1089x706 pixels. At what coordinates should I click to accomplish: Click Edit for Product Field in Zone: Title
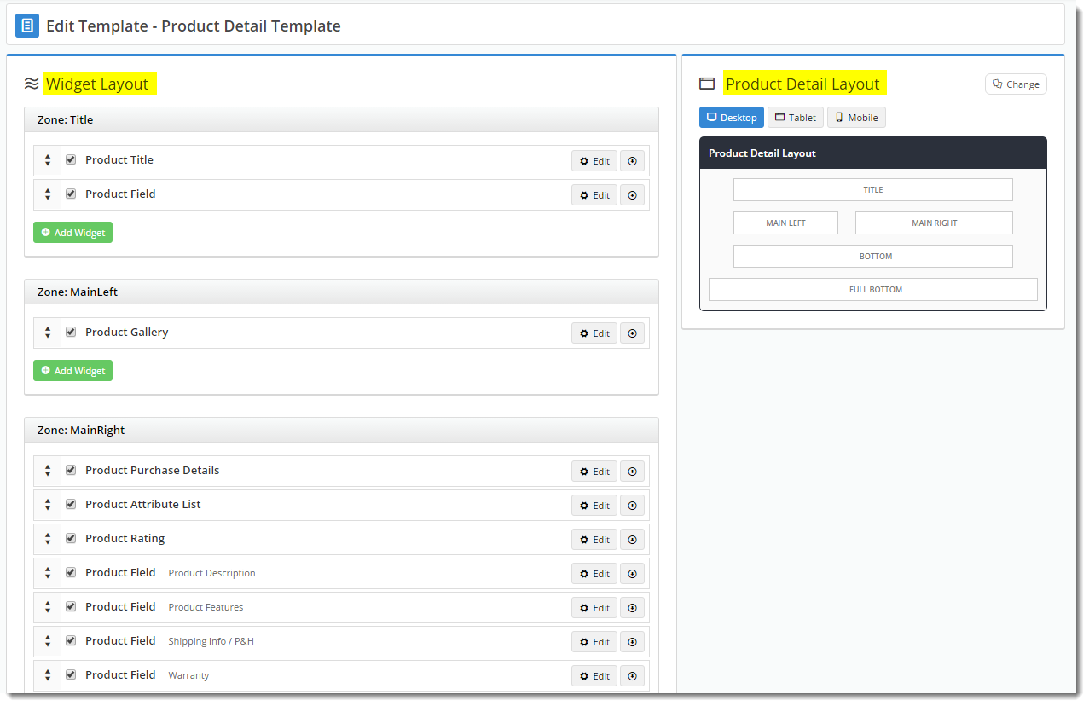tap(594, 195)
